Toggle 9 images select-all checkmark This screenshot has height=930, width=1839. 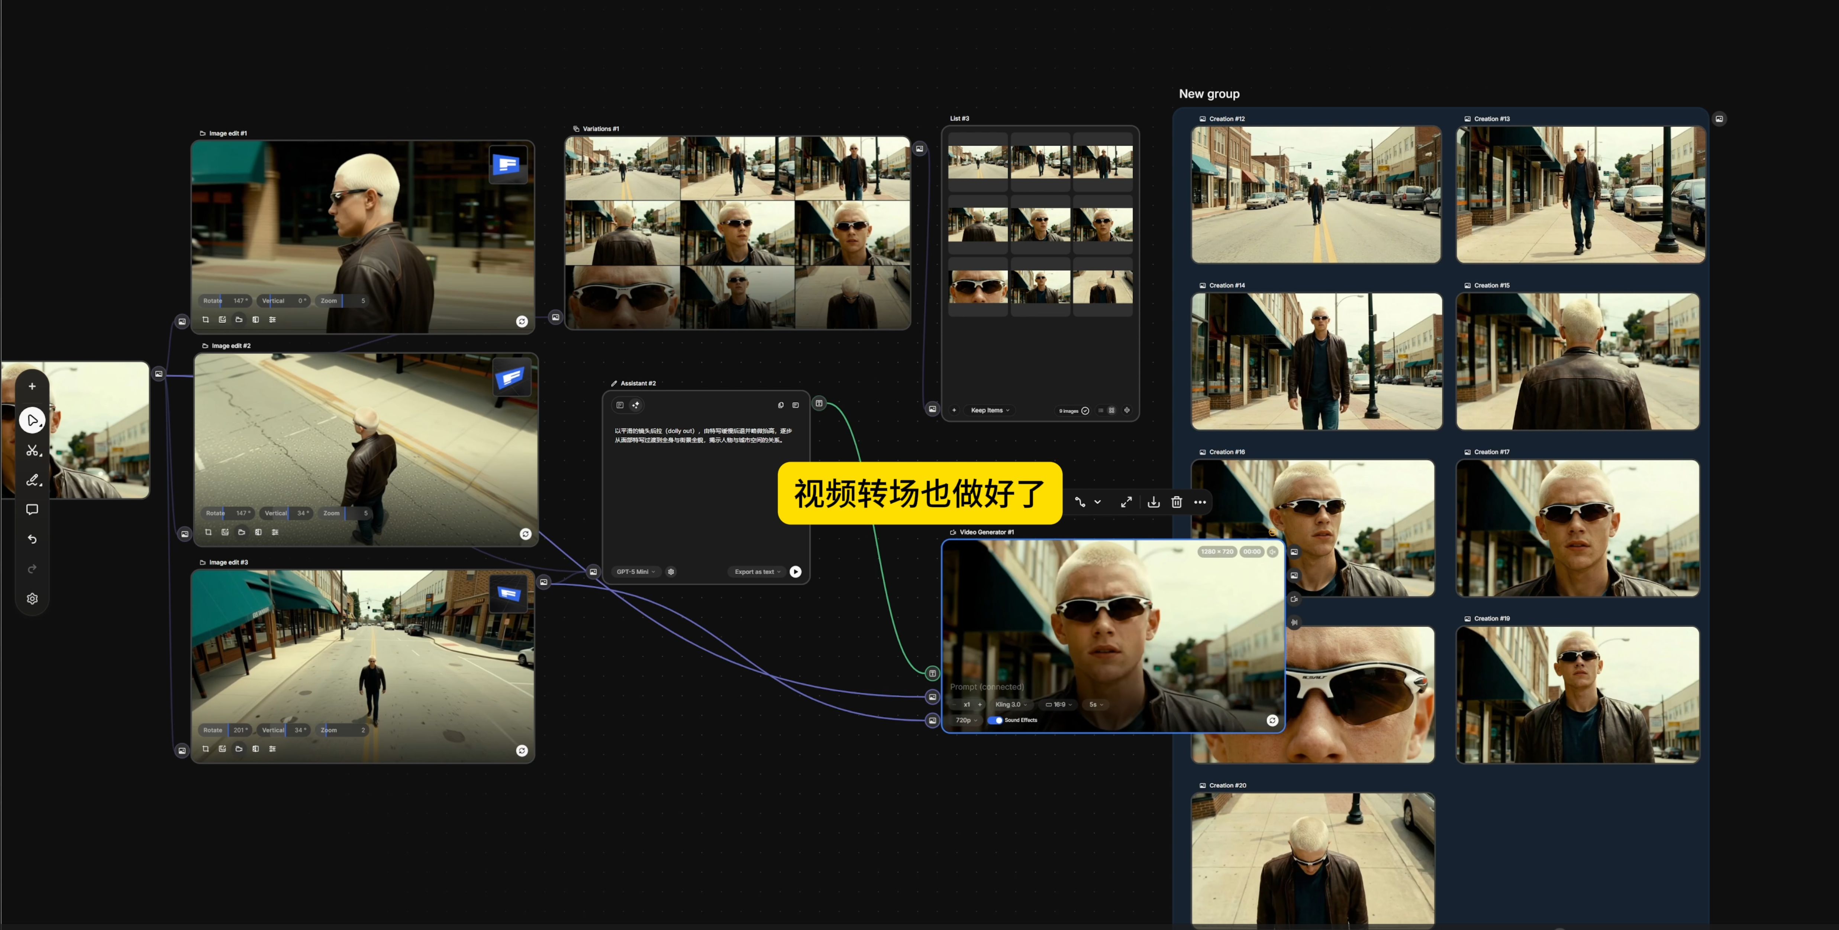(x=1085, y=411)
